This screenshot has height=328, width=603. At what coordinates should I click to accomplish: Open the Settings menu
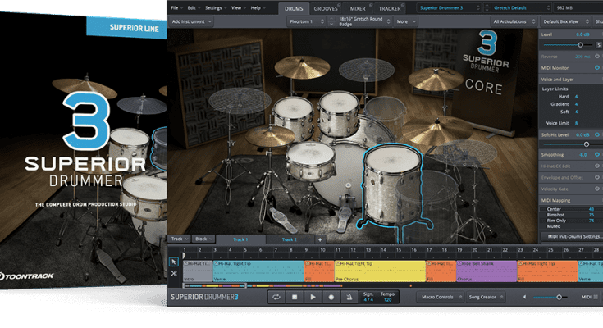(x=213, y=8)
